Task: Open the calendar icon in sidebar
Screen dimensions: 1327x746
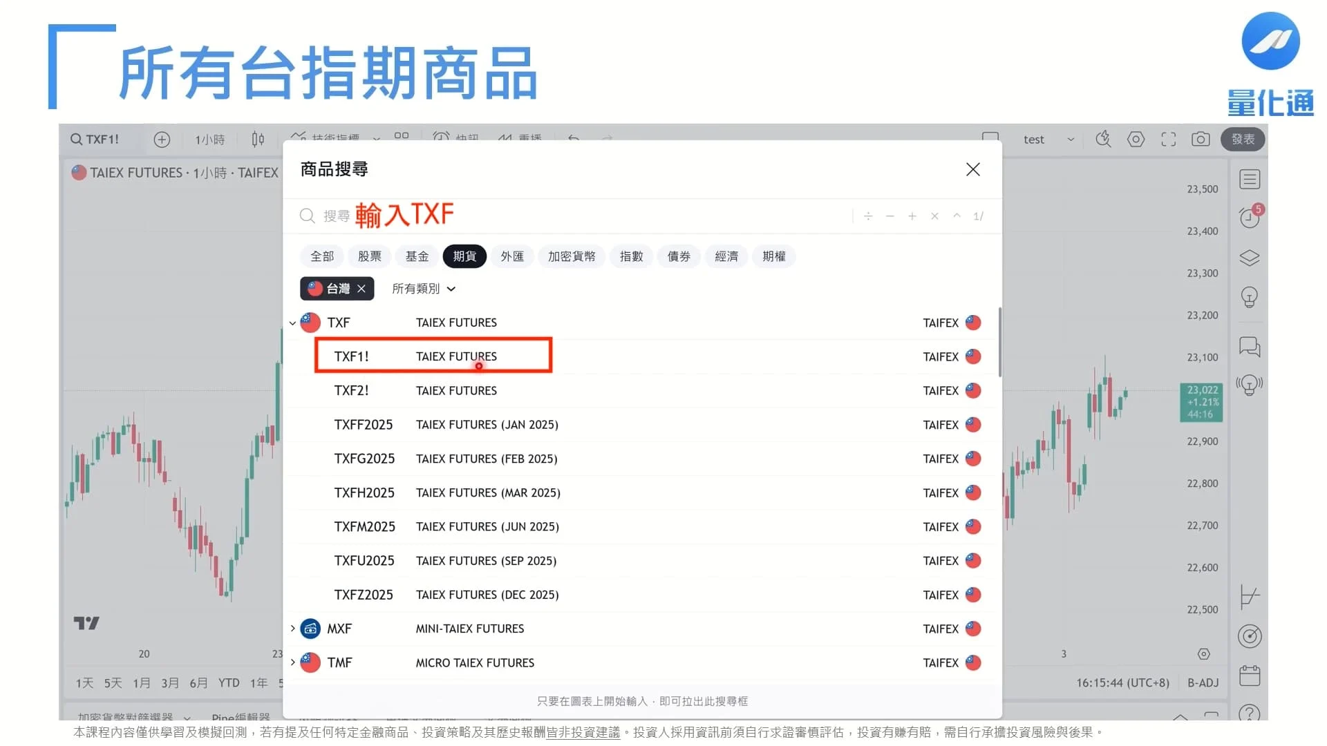Action: coord(1250,675)
